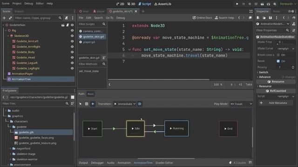Open GodetteSkin scene icon in editor
This screenshot has width=298, height=167.
tap(63, 25)
